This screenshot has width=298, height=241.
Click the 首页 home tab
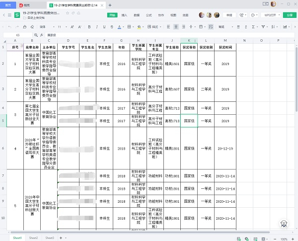[8, 5]
